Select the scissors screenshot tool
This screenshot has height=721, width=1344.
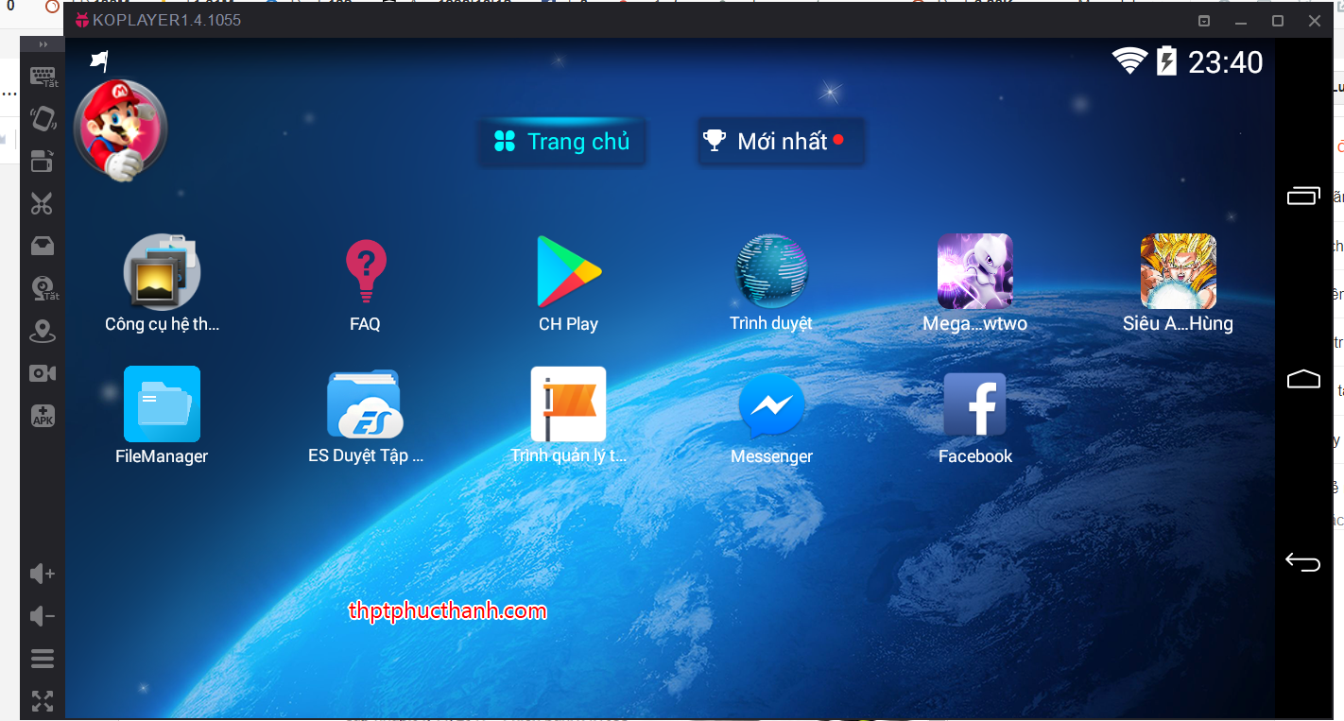coord(43,203)
